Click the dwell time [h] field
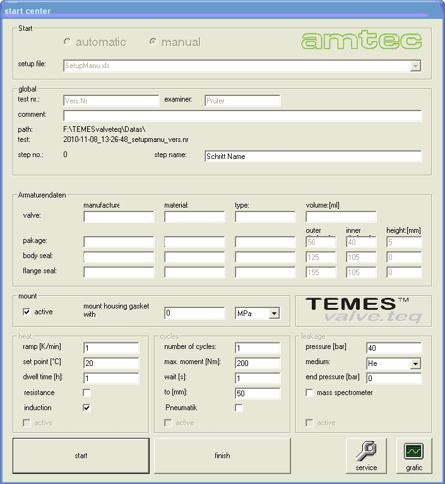445x484 pixels. tap(111, 378)
